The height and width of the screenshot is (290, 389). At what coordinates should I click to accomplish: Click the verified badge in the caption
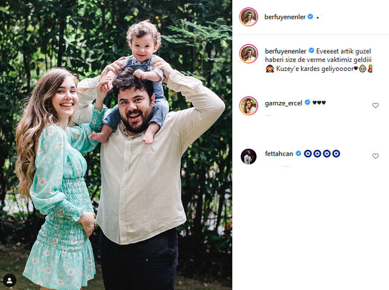311,50
